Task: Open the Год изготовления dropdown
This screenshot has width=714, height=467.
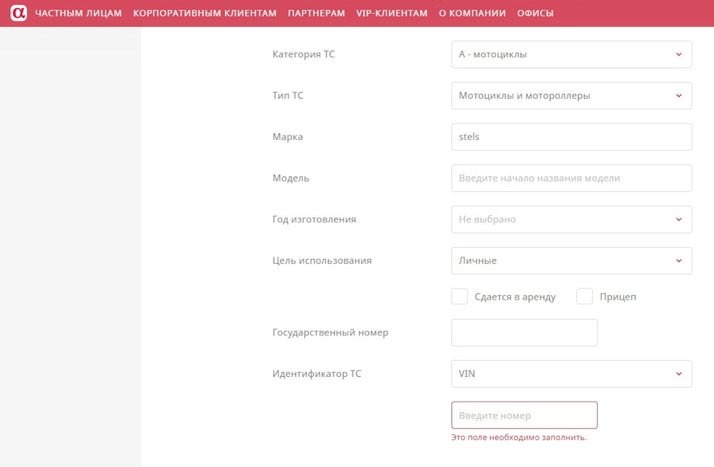Action: [571, 219]
